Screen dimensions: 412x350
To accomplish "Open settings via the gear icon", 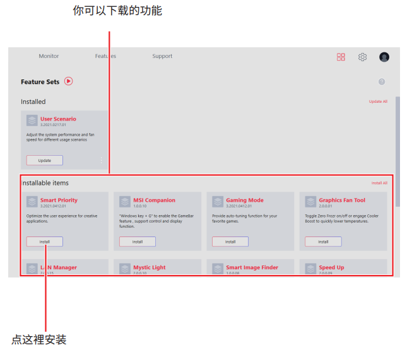I will (x=362, y=57).
